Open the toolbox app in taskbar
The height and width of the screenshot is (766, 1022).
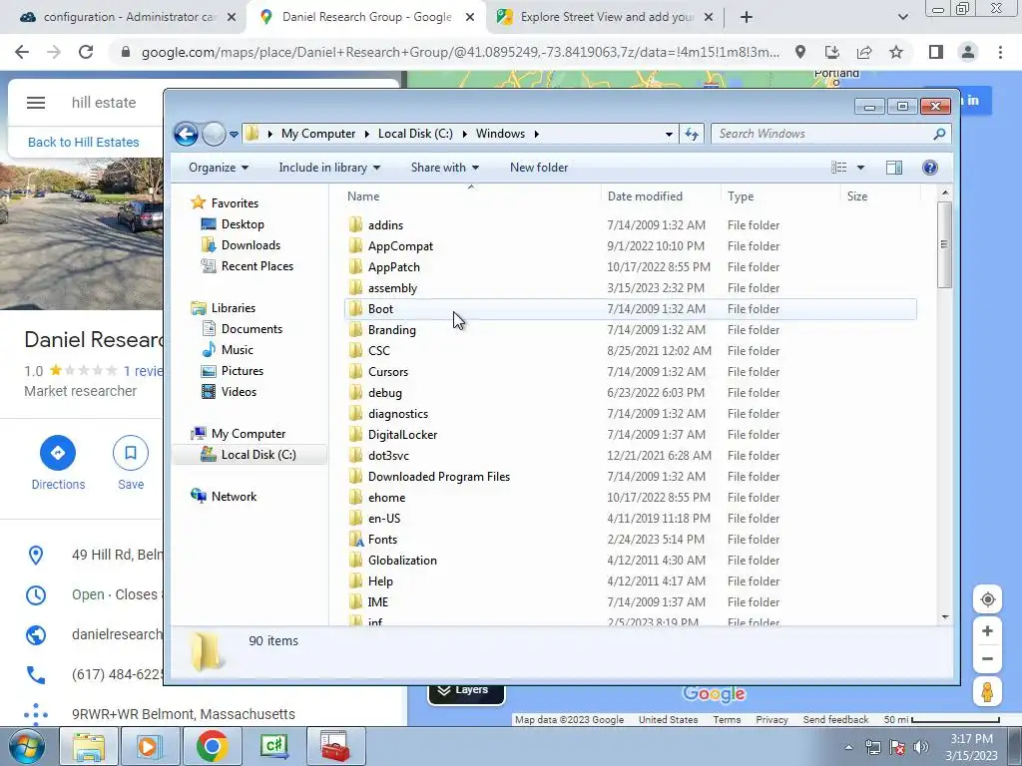coord(335,746)
